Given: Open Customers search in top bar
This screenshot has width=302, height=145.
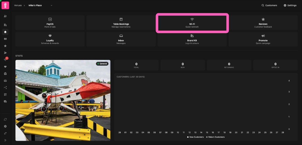Looking at the screenshot, I should tap(269, 5).
